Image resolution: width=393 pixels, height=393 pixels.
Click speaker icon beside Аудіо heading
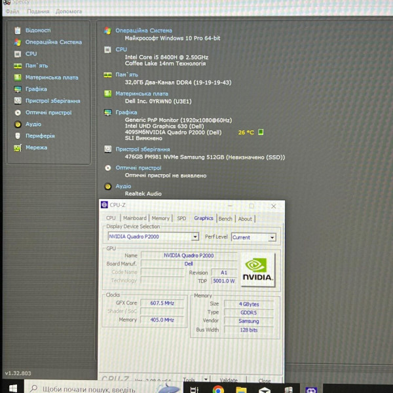point(107,186)
